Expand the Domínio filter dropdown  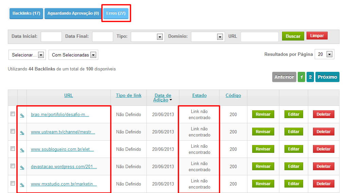coord(207,37)
